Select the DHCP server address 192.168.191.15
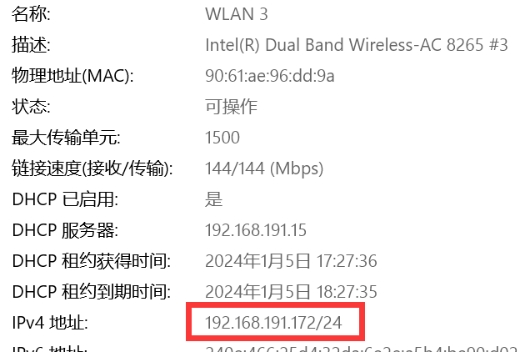This screenshot has height=352, width=520. pyautogui.click(x=256, y=230)
